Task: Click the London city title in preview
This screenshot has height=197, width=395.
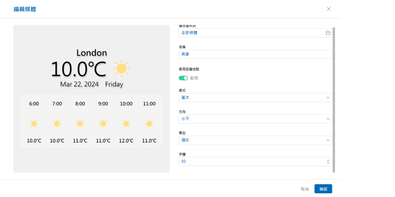Action: 91,53
